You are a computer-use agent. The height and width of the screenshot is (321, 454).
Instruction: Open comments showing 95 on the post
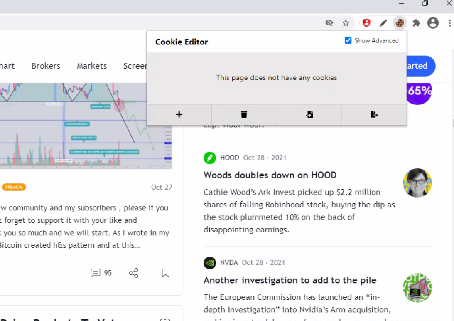[x=101, y=273]
